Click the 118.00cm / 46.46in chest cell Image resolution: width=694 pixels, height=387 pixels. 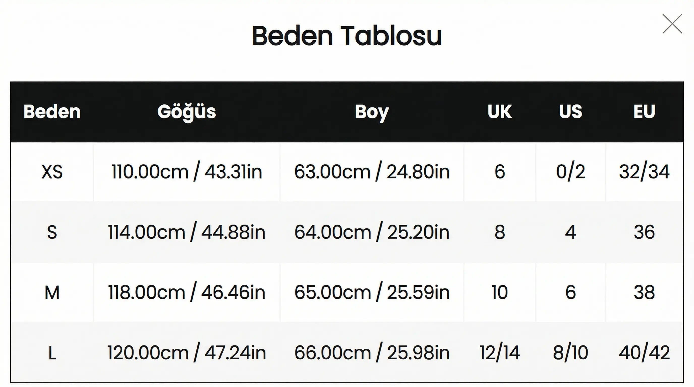(x=186, y=292)
